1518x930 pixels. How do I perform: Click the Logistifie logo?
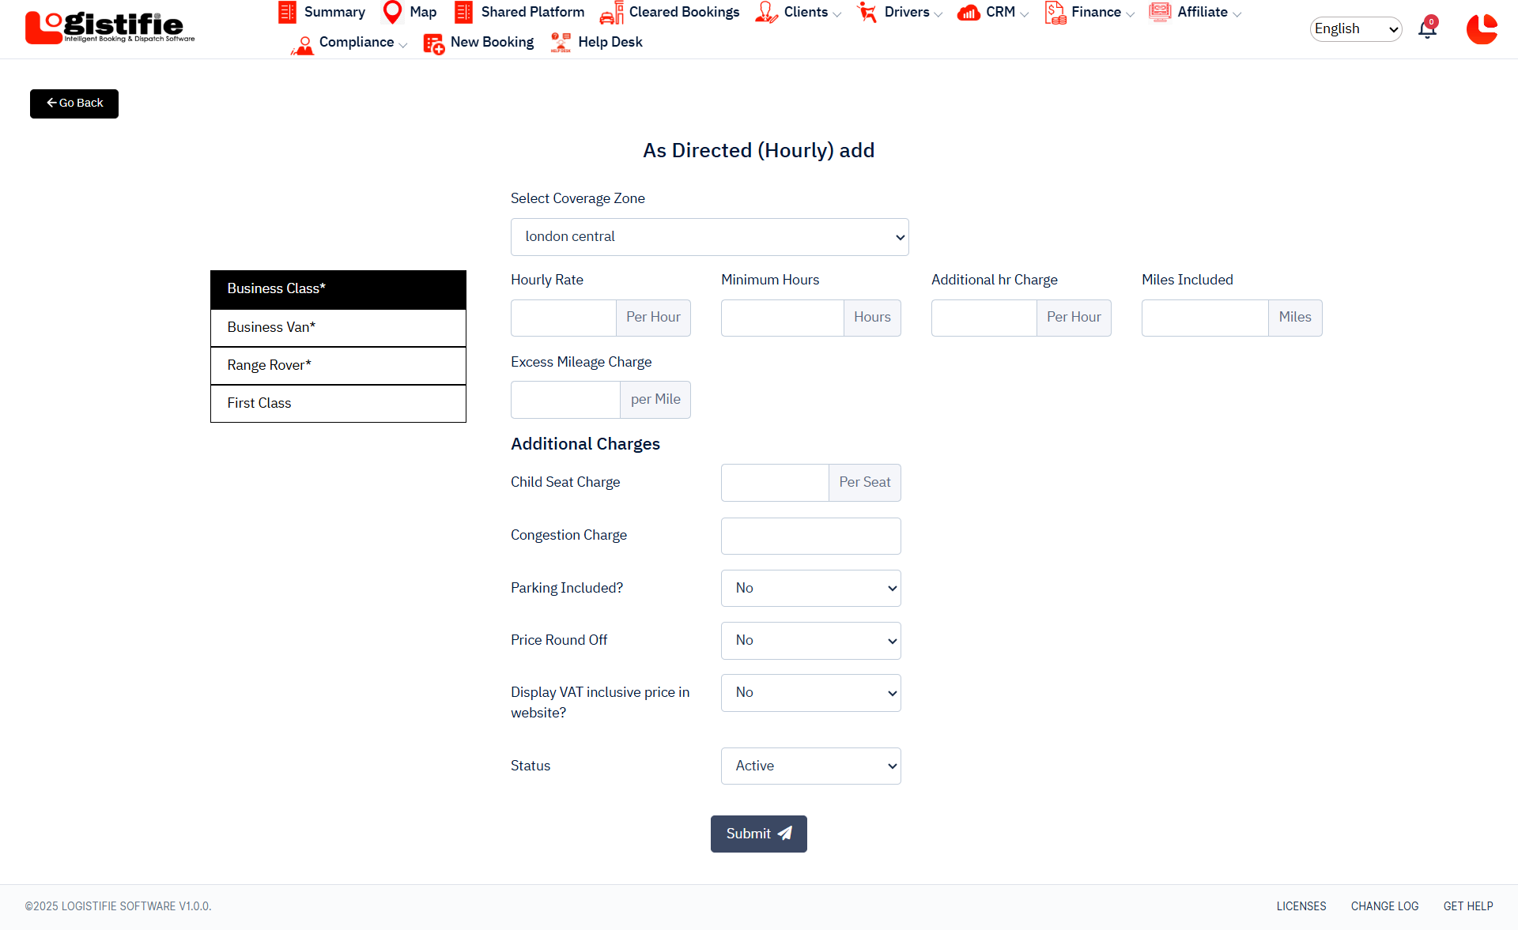coord(109,28)
